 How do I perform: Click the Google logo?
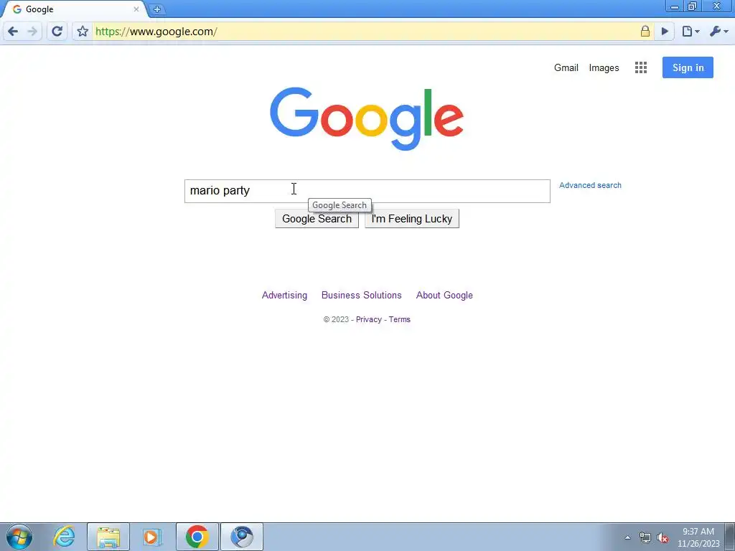point(367,119)
